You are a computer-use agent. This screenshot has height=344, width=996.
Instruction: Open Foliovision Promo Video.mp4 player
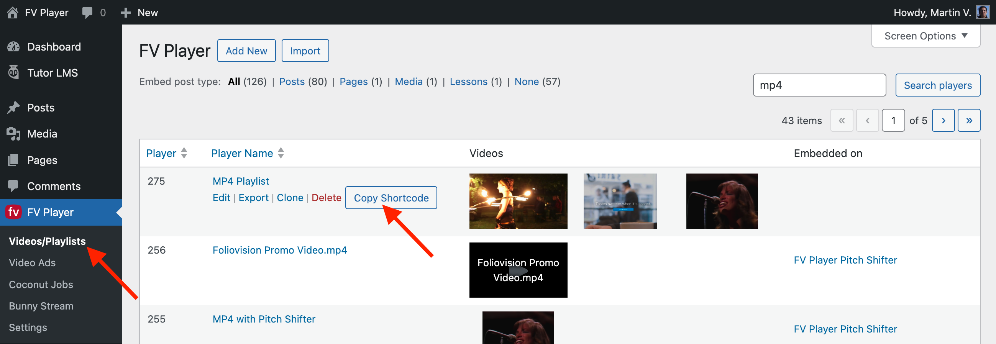(x=279, y=250)
